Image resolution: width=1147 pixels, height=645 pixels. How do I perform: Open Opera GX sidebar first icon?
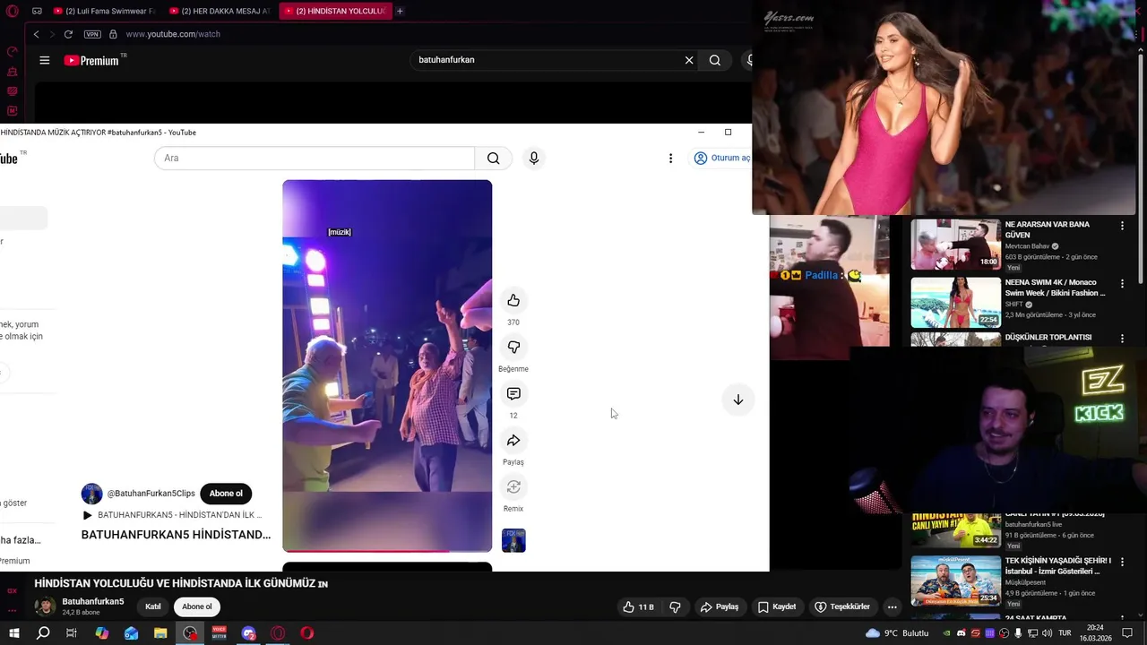click(x=13, y=52)
